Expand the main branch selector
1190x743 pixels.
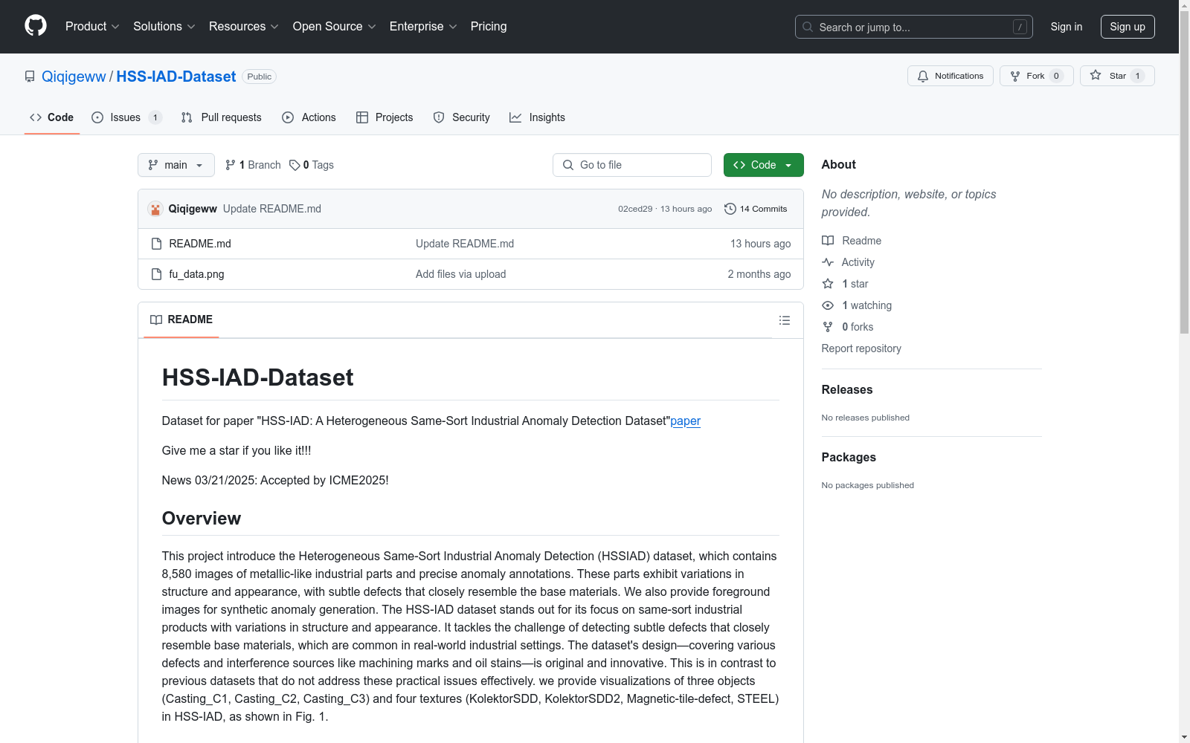point(176,165)
